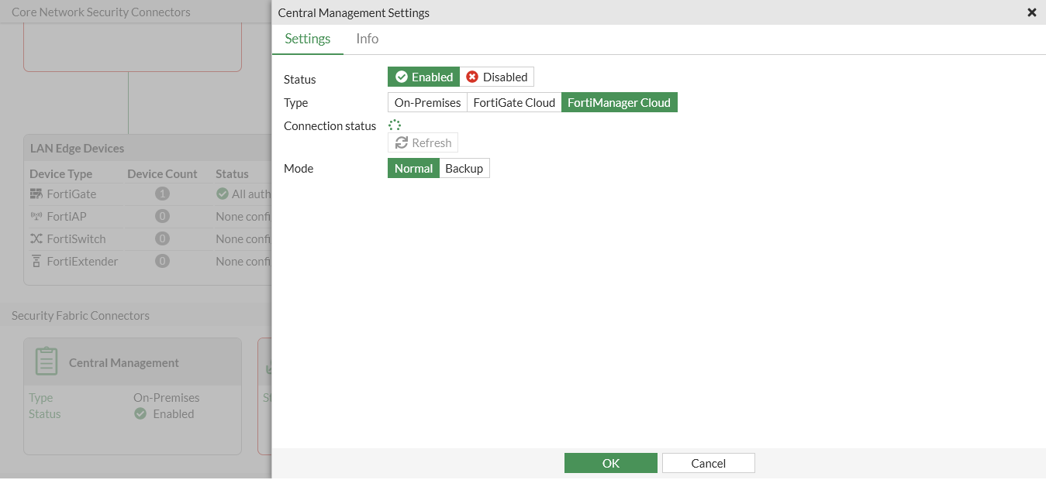Confirm settings with the OK button

click(610, 462)
